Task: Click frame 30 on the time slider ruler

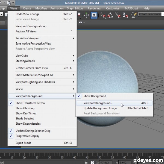Action: [x=49, y=157]
